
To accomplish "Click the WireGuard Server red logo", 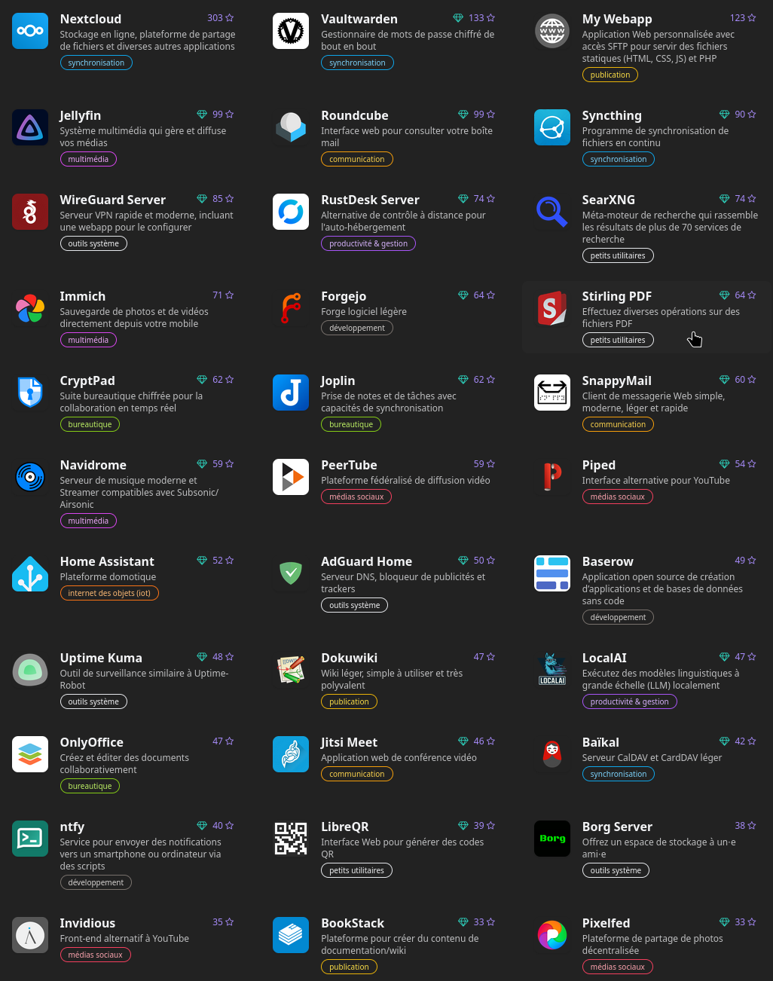I will (x=30, y=212).
